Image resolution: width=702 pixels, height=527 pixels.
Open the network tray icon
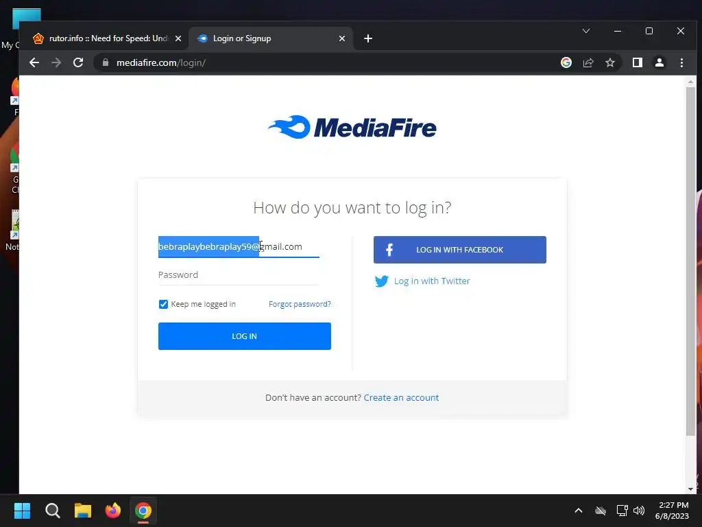pos(622,511)
